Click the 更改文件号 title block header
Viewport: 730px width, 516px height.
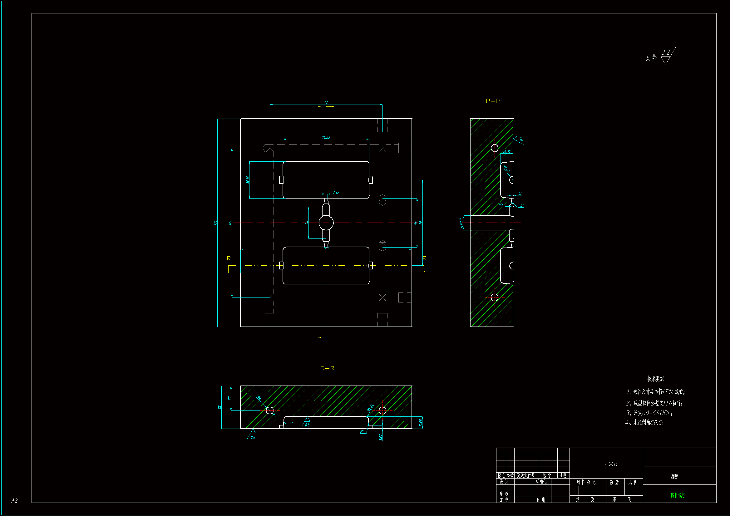coord(525,475)
